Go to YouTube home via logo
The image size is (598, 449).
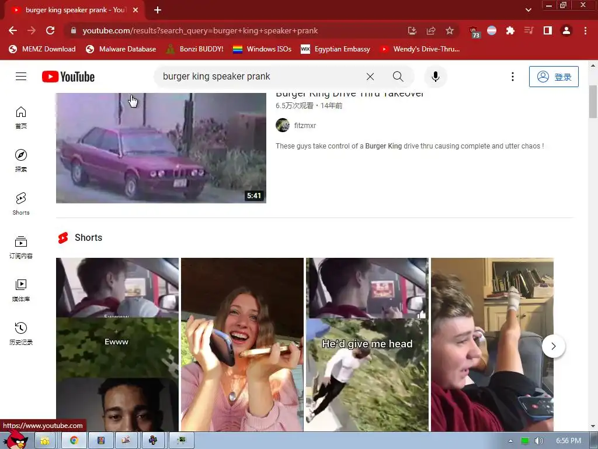pyautogui.click(x=68, y=77)
